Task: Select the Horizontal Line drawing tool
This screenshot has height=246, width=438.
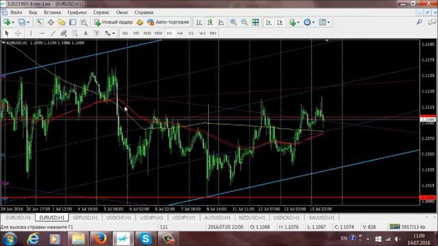Action: pyautogui.click(x=42, y=33)
